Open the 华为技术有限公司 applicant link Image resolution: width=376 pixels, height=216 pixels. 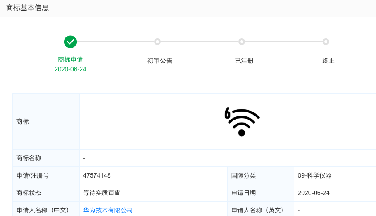tap(108, 210)
